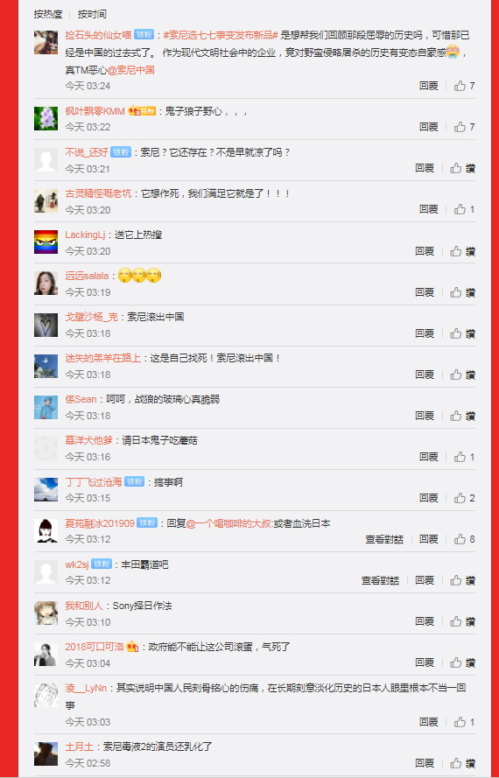Switch to the 按热度 sorting tab
This screenshot has width=499, height=778.
pyautogui.click(x=48, y=14)
